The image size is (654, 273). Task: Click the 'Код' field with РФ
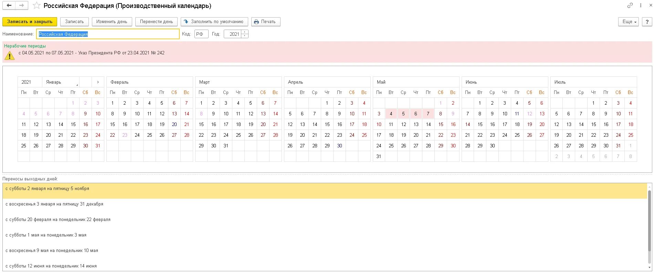201,34
